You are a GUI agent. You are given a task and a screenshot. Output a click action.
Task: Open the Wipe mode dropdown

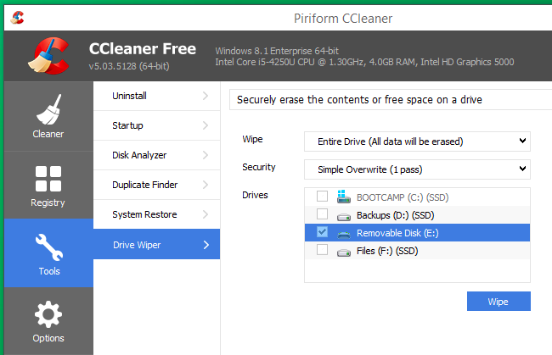(417, 141)
